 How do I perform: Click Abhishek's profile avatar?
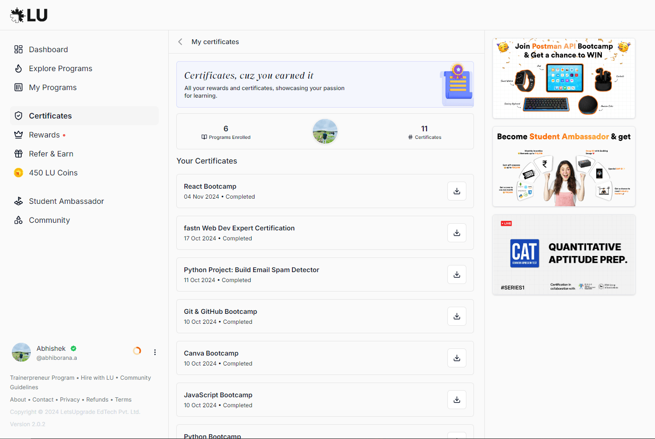(x=21, y=352)
